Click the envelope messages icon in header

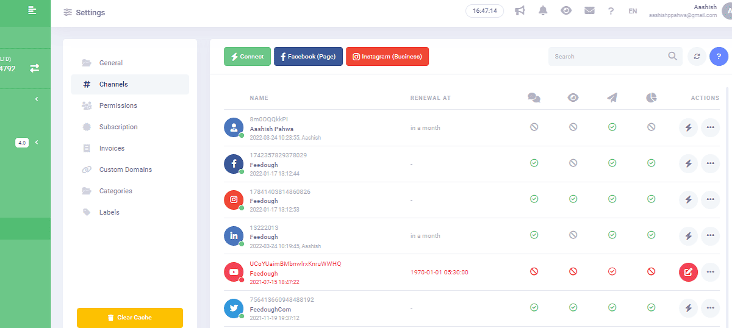(x=589, y=11)
